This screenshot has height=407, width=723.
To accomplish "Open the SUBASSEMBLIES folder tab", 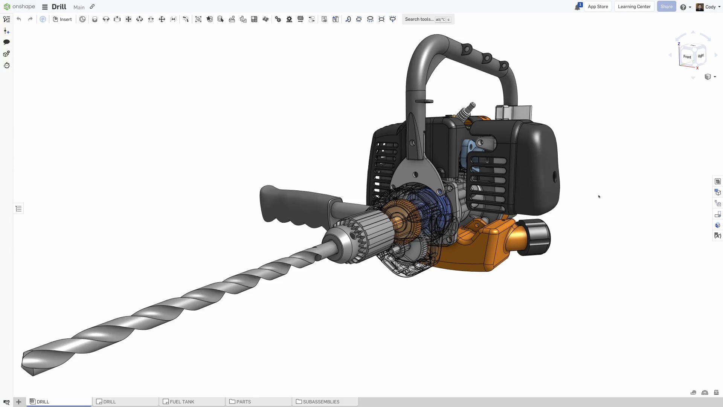I will (321, 402).
